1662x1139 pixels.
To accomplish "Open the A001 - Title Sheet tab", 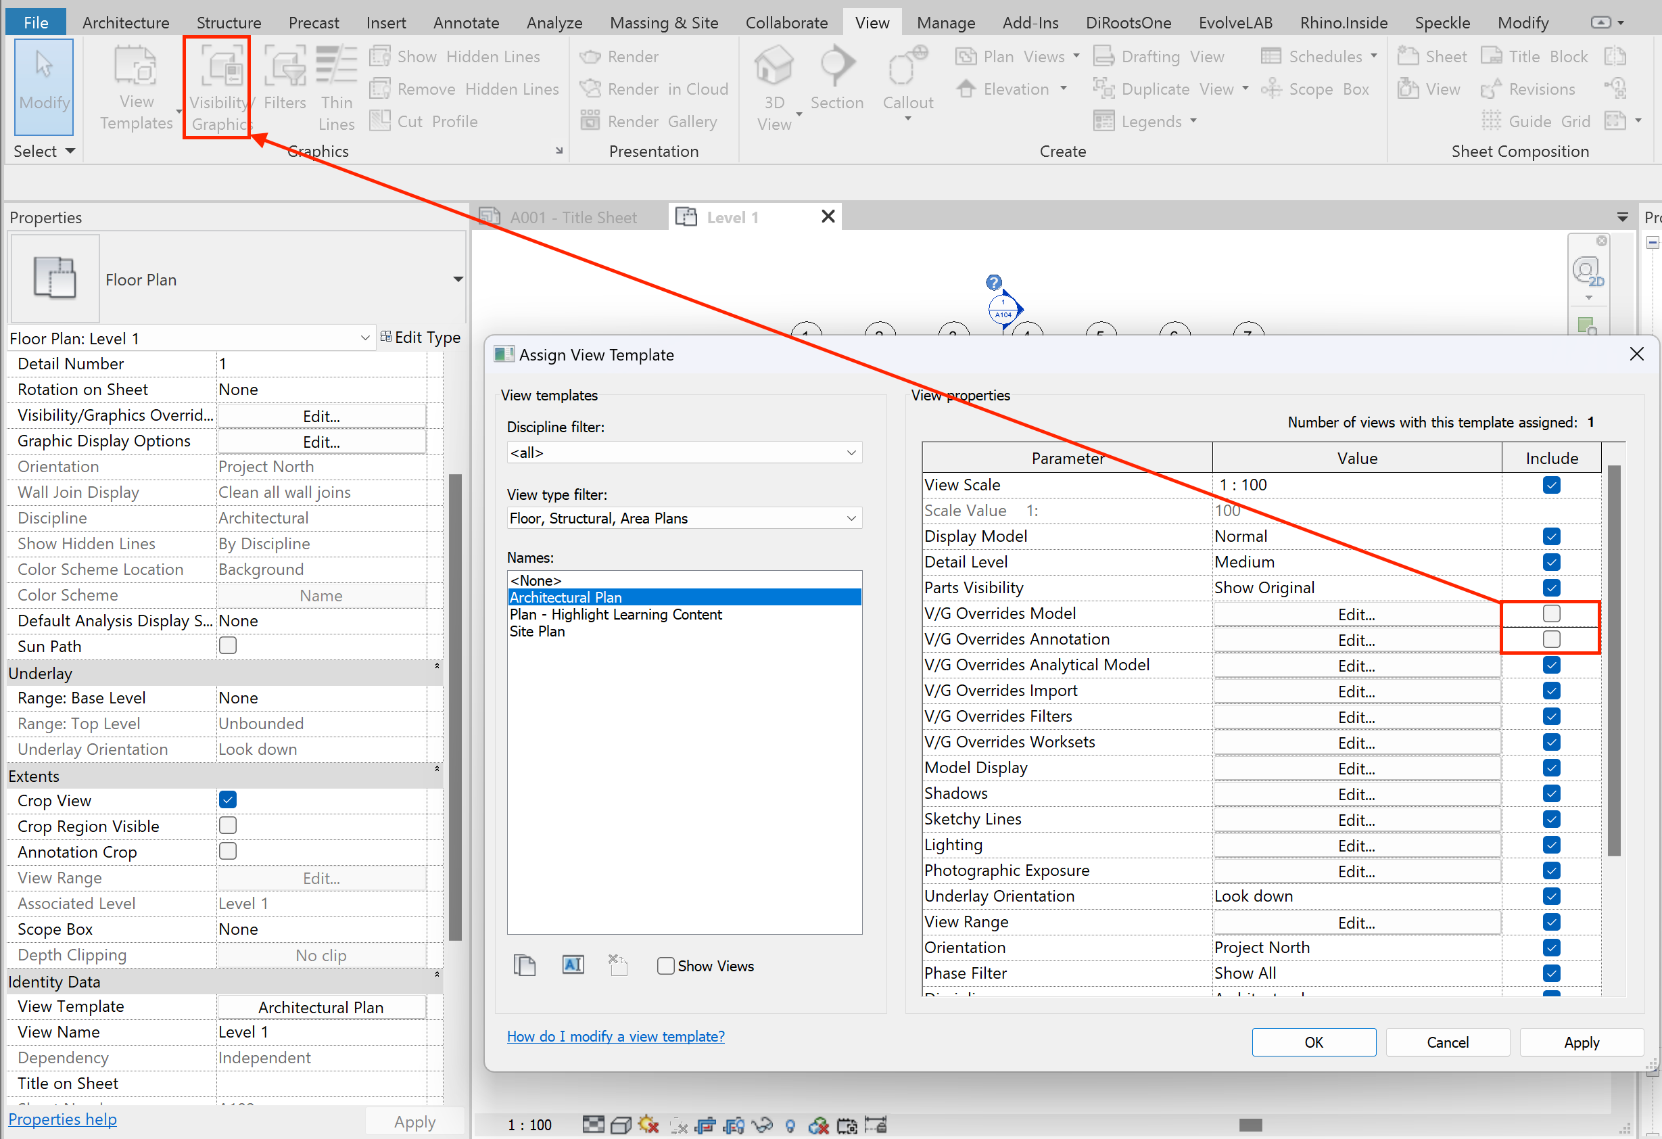I will [x=572, y=218].
